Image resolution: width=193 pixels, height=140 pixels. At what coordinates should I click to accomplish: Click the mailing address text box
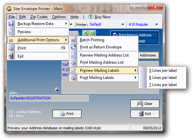pos(110,77)
